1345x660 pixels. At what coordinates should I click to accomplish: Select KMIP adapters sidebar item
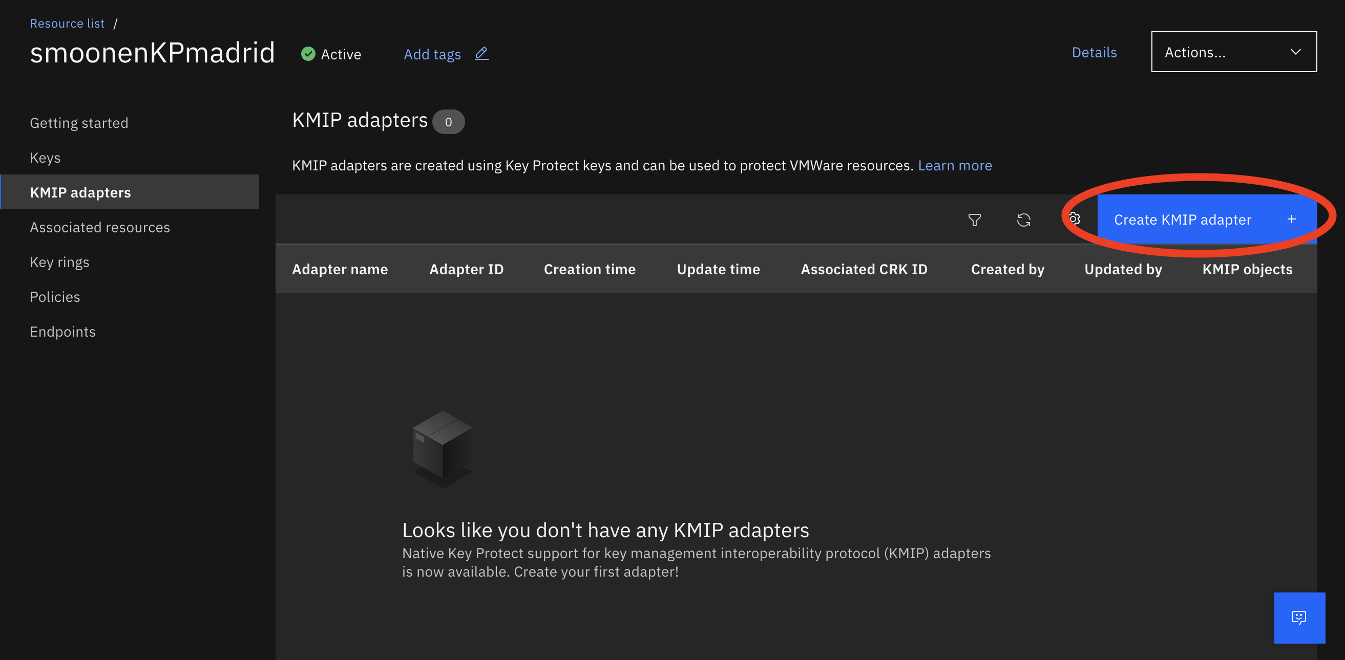tap(80, 192)
